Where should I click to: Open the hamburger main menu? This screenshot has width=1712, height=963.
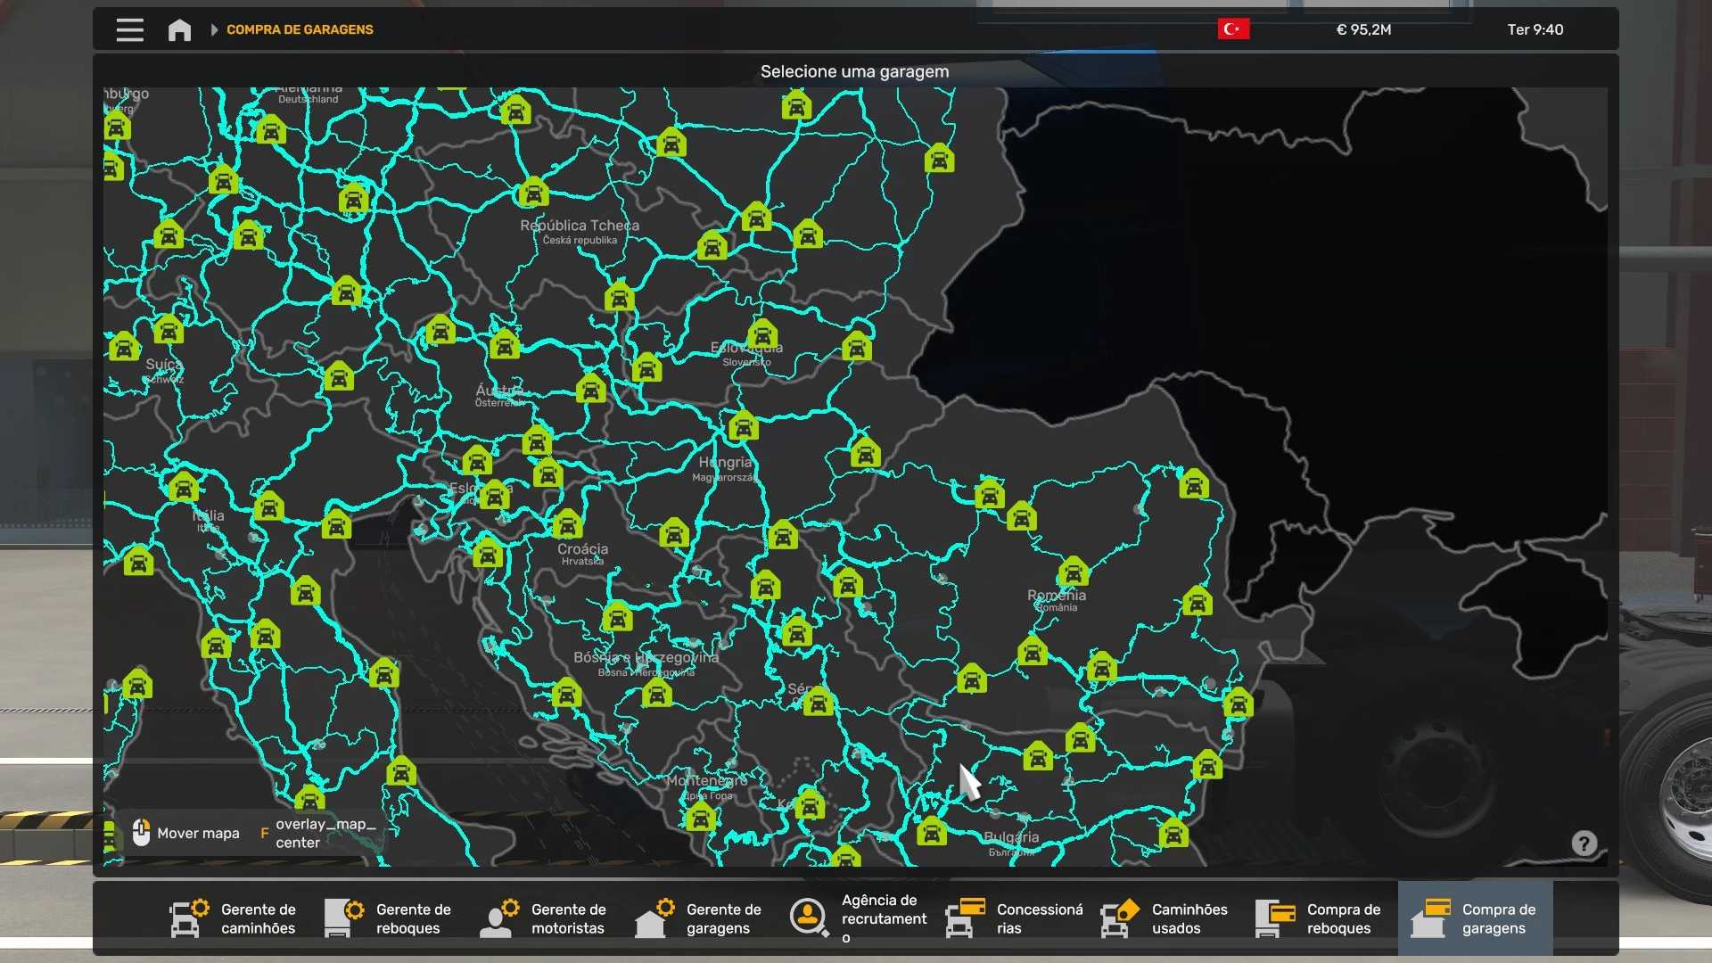pyautogui.click(x=129, y=29)
